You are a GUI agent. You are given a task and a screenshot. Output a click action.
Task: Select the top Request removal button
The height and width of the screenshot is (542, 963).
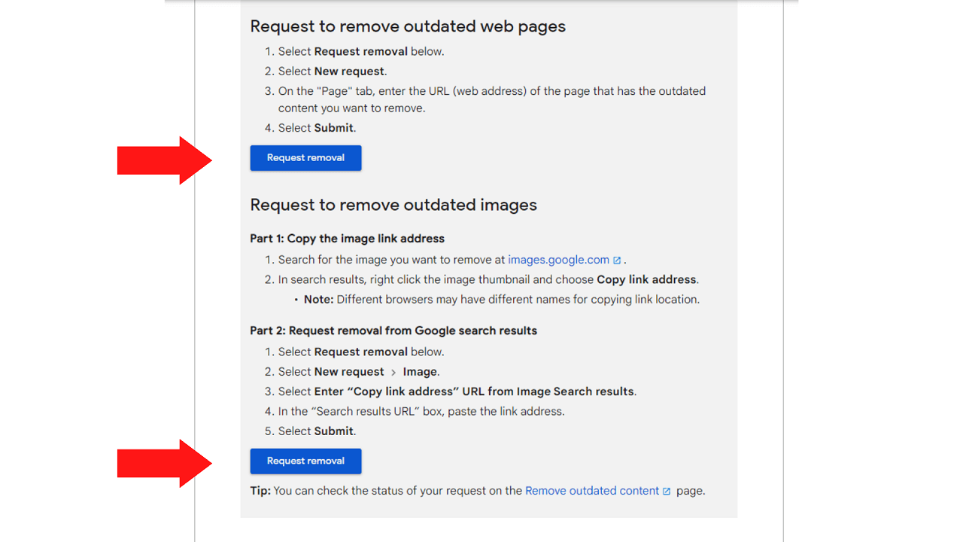point(305,158)
